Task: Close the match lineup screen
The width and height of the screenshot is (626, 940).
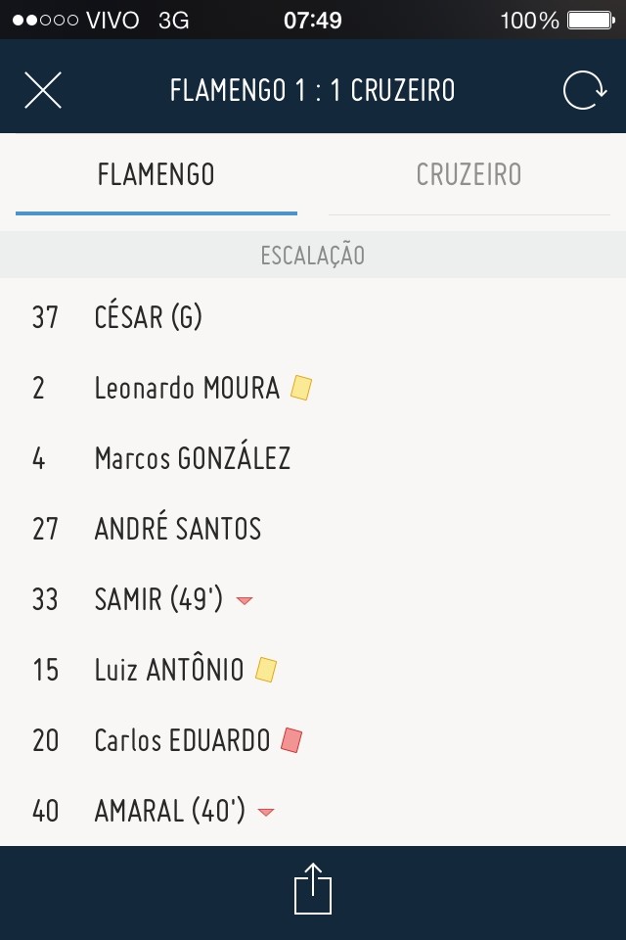Action: tap(43, 90)
